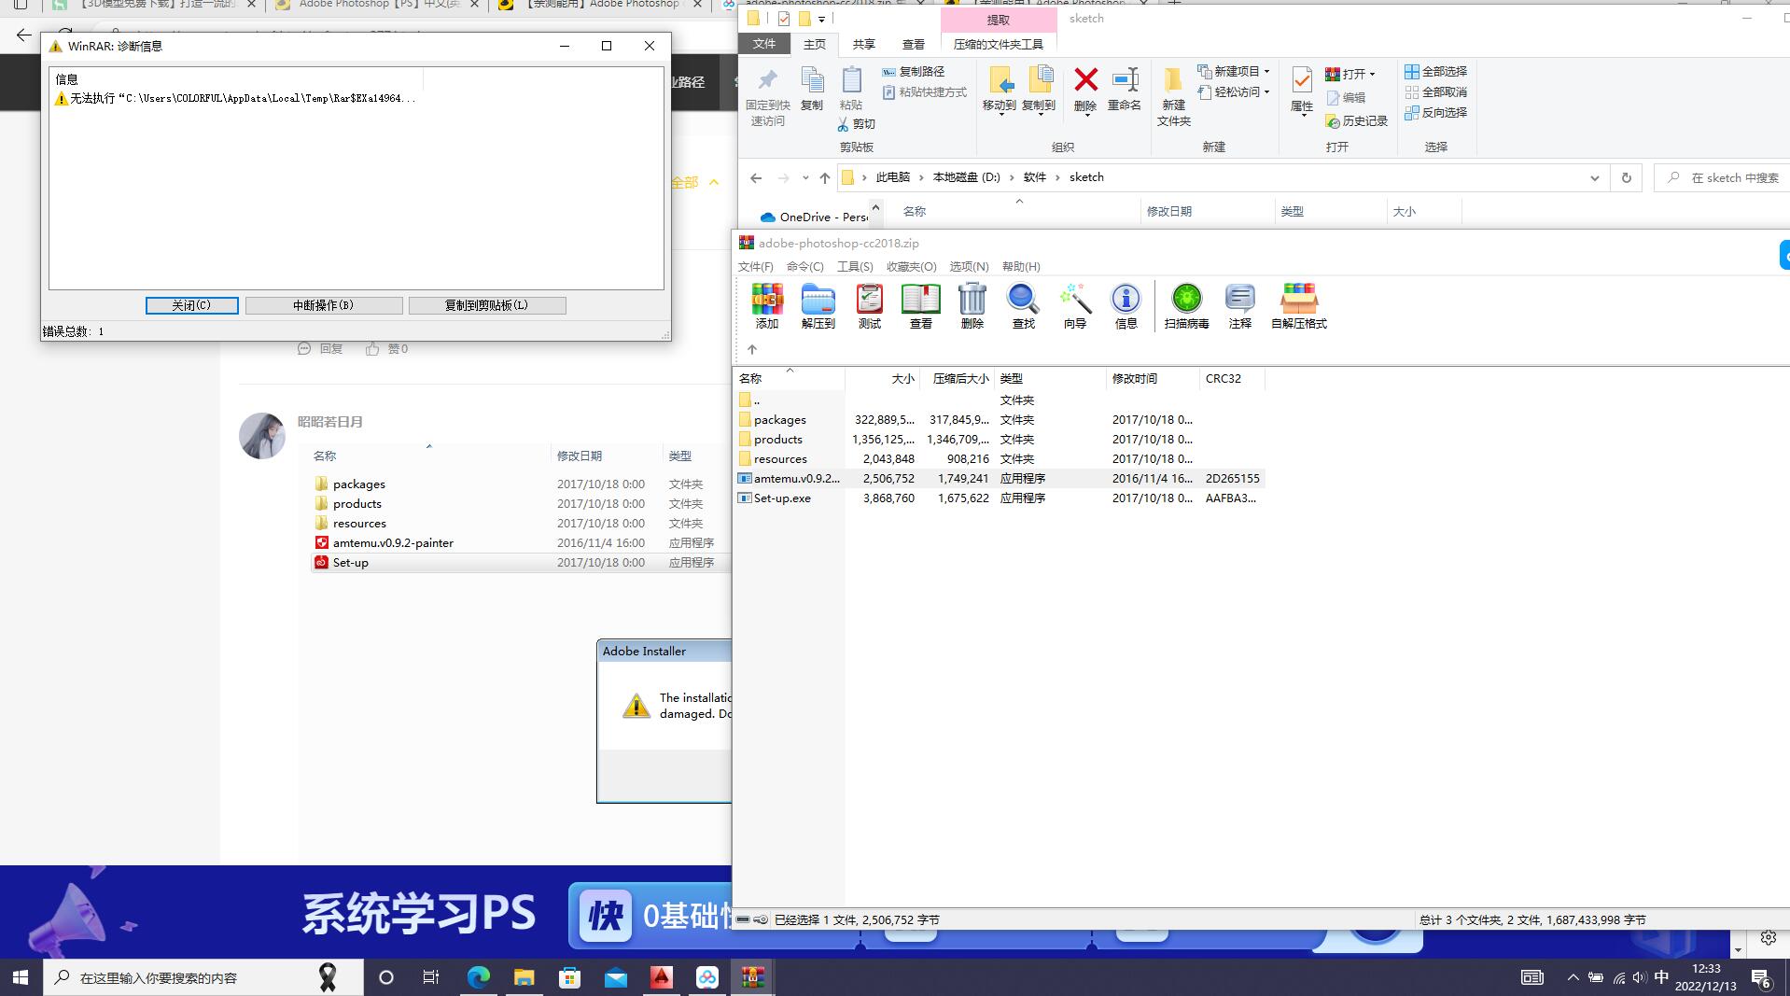Click the WinRAR Add (添加) icon
1790x996 pixels.
tap(767, 305)
